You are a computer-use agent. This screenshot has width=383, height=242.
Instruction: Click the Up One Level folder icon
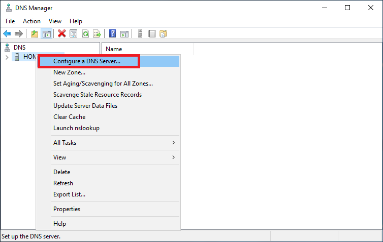point(35,34)
